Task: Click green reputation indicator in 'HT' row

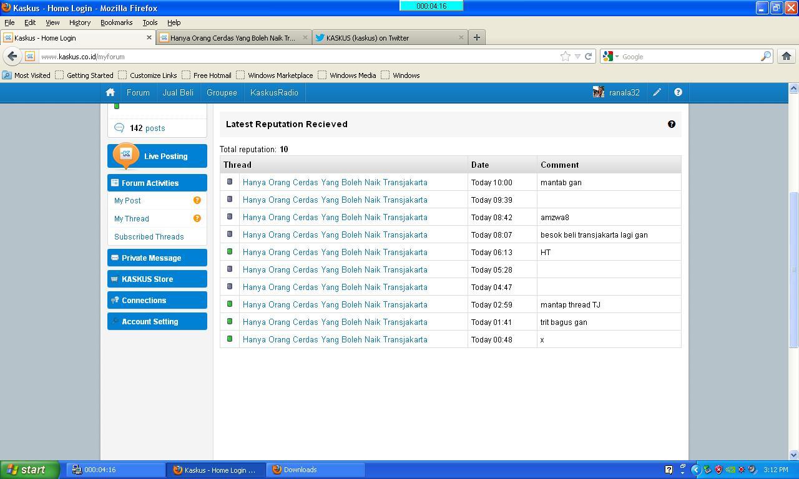Action: (x=230, y=251)
